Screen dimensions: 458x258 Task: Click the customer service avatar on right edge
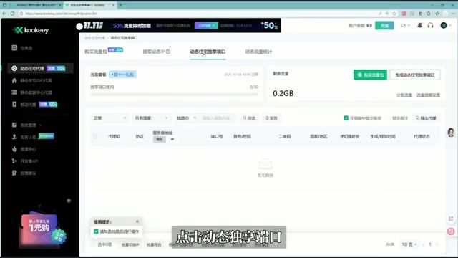tap(451, 132)
